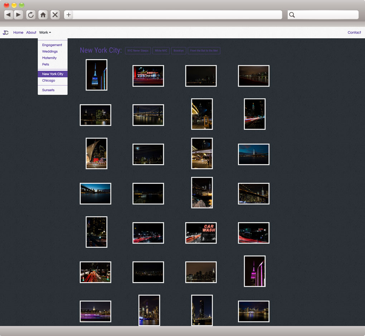Open a new tab with the plus icon
The height and width of the screenshot is (336, 365).
point(69,15)
